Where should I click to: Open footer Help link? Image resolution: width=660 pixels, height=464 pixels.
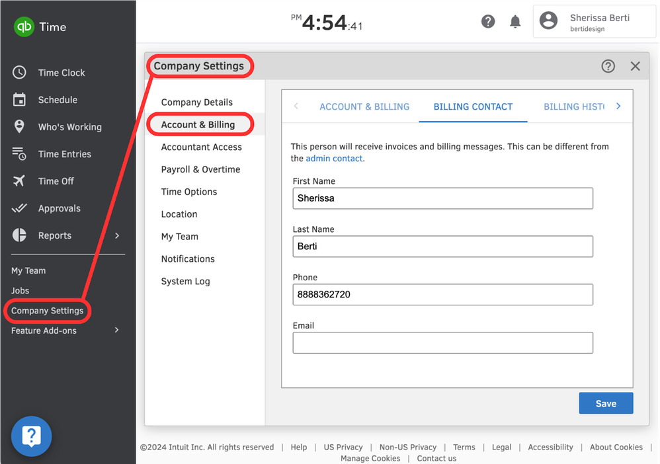[x=298, y=447]
